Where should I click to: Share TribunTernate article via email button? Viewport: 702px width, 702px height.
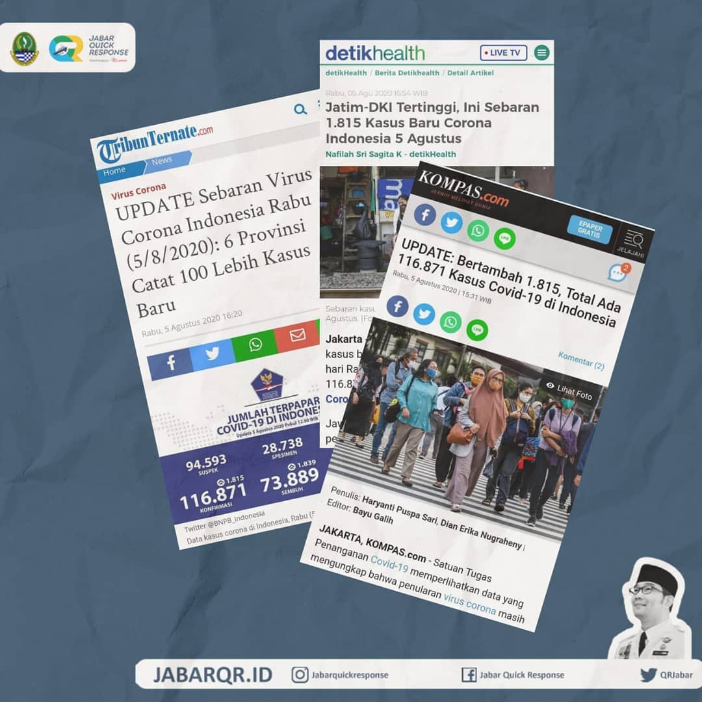297,335
